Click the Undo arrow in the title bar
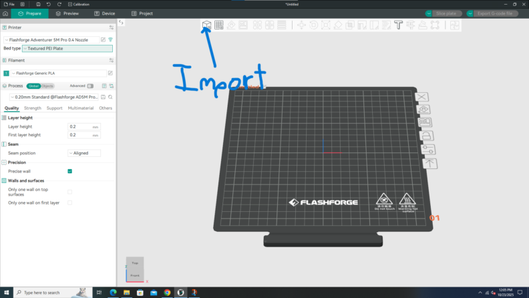This screenshot has height=298, width=529. tap(49, 5)
